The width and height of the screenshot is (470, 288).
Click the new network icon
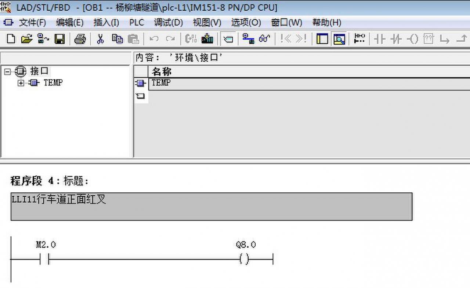pyautogui.click(x=359, y=39)
